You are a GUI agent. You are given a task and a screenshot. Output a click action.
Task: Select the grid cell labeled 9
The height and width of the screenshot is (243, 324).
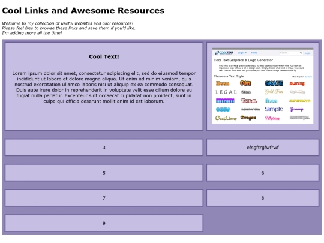click(x=104, y=223)
